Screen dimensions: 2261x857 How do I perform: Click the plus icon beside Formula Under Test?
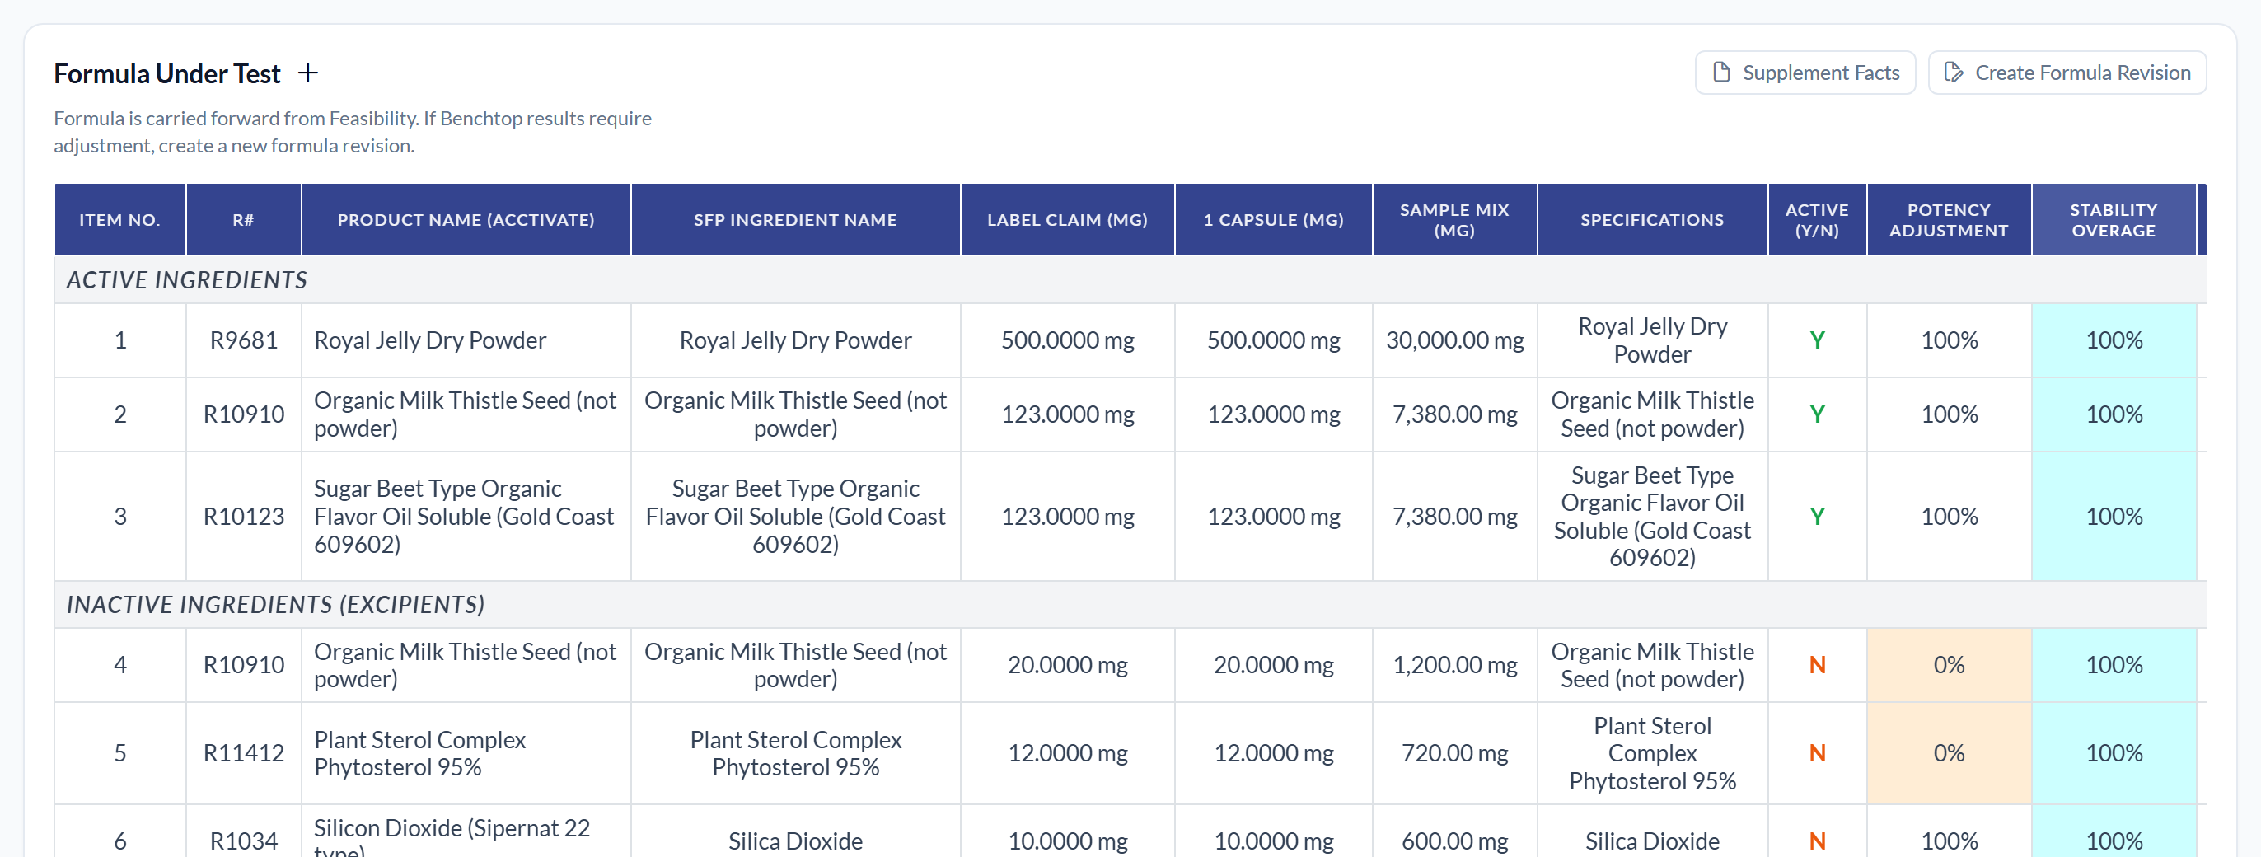pyautogui.click(x=307, y=73)
